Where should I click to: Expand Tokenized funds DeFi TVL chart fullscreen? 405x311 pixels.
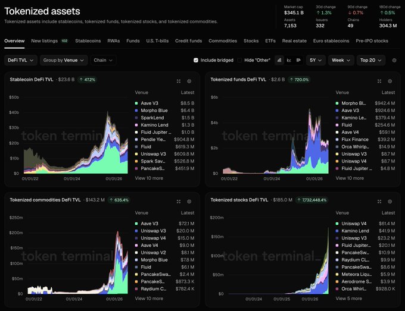379,81
